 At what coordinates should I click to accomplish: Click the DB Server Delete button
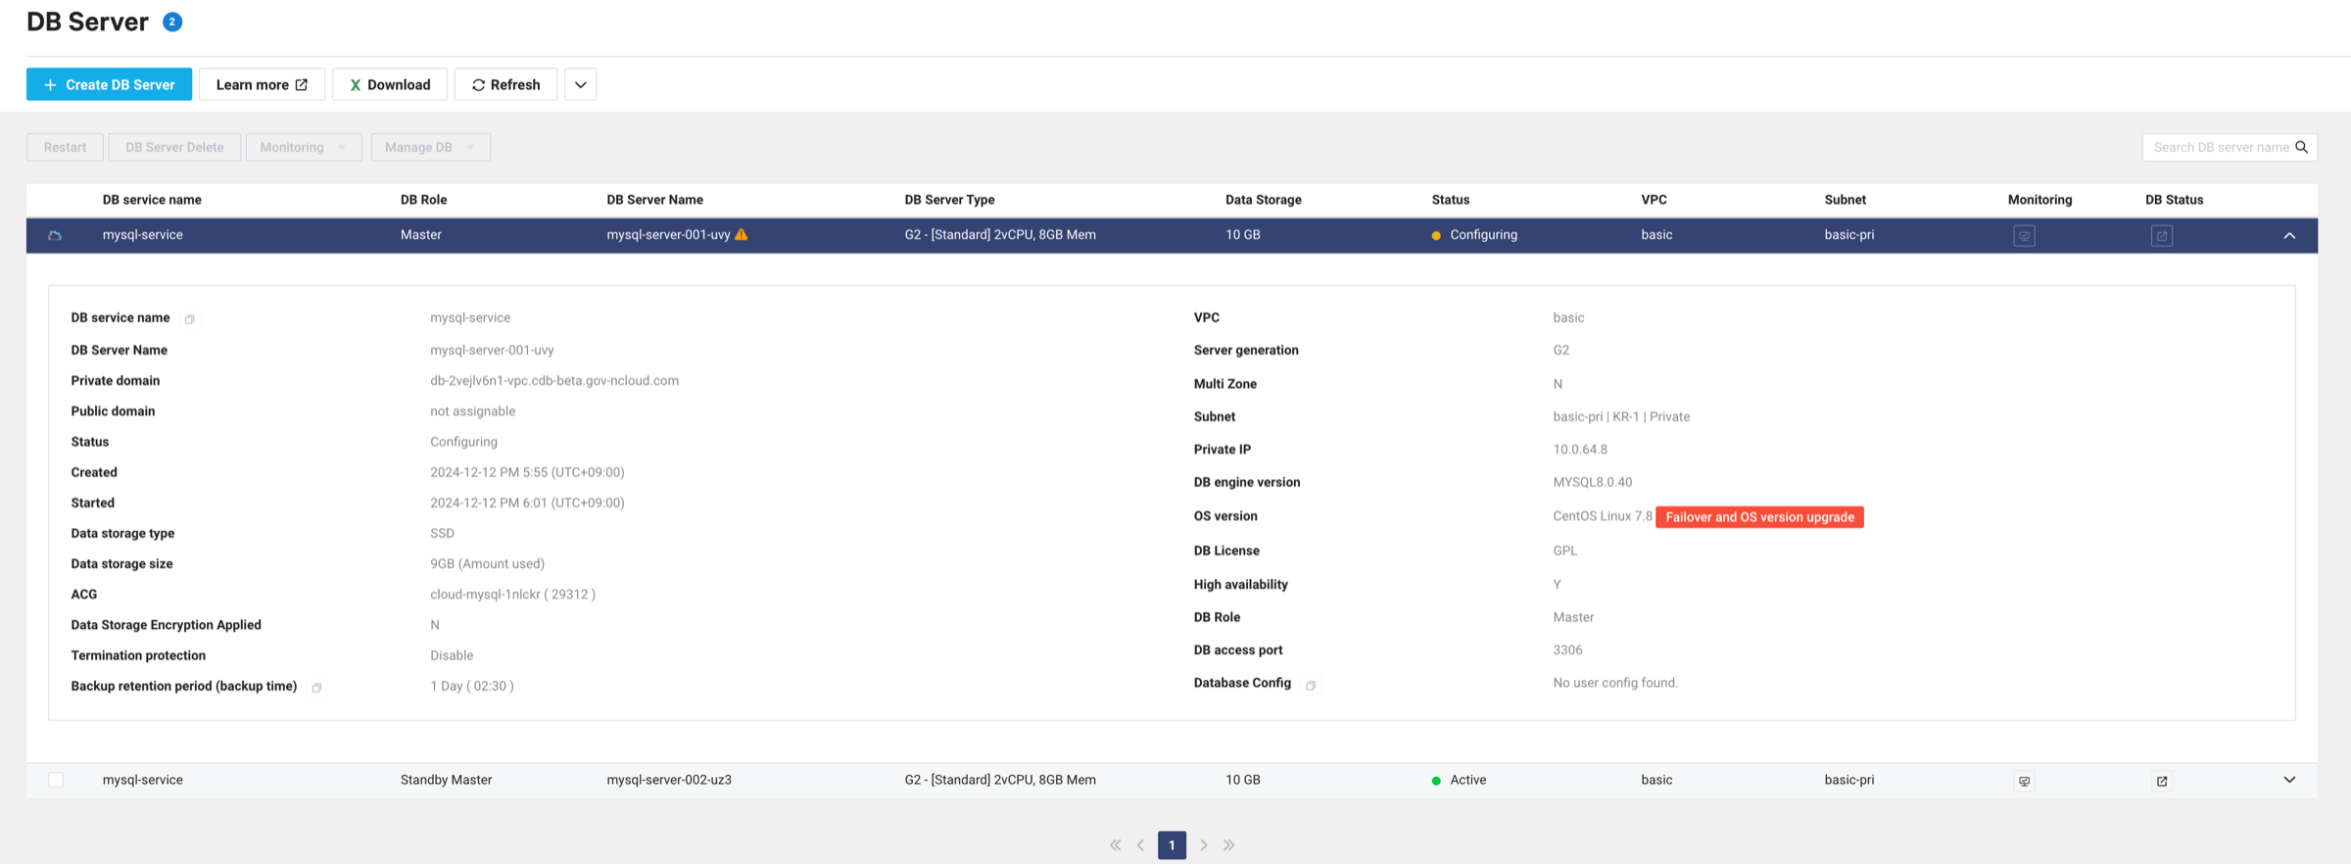174,147
